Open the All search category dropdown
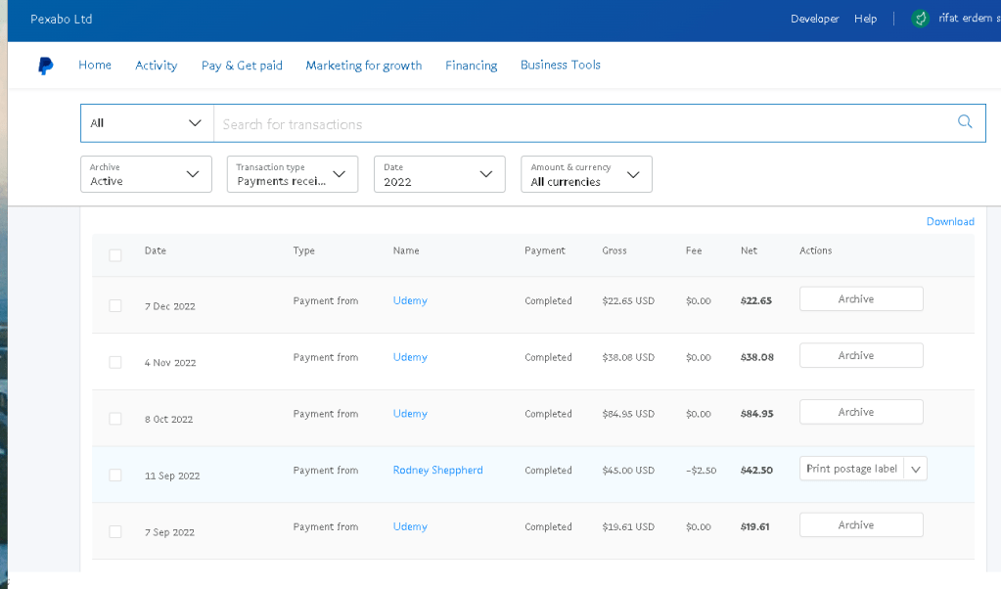Viewport: 1001px width, 589px height. pos(147,123)
